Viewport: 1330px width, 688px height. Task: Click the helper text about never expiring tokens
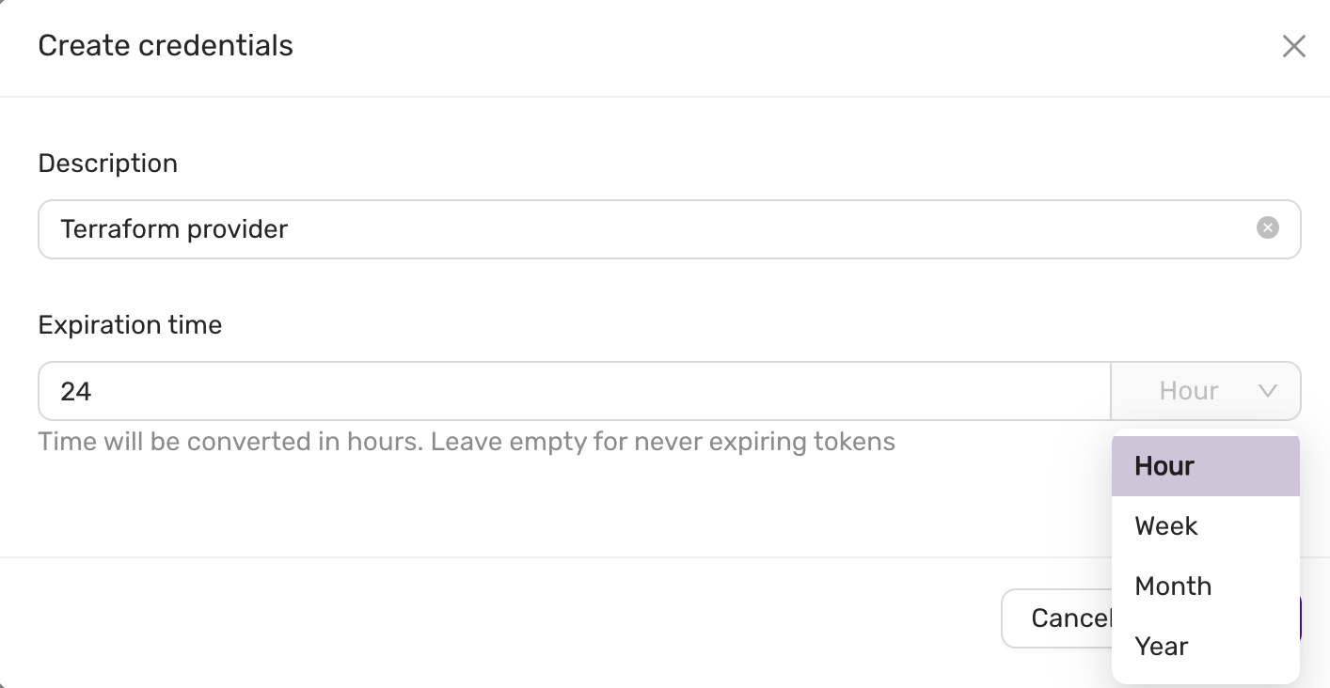pos(467,442)
